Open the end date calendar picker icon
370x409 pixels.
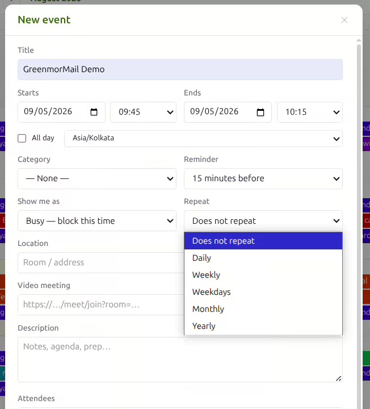(260, 112)
